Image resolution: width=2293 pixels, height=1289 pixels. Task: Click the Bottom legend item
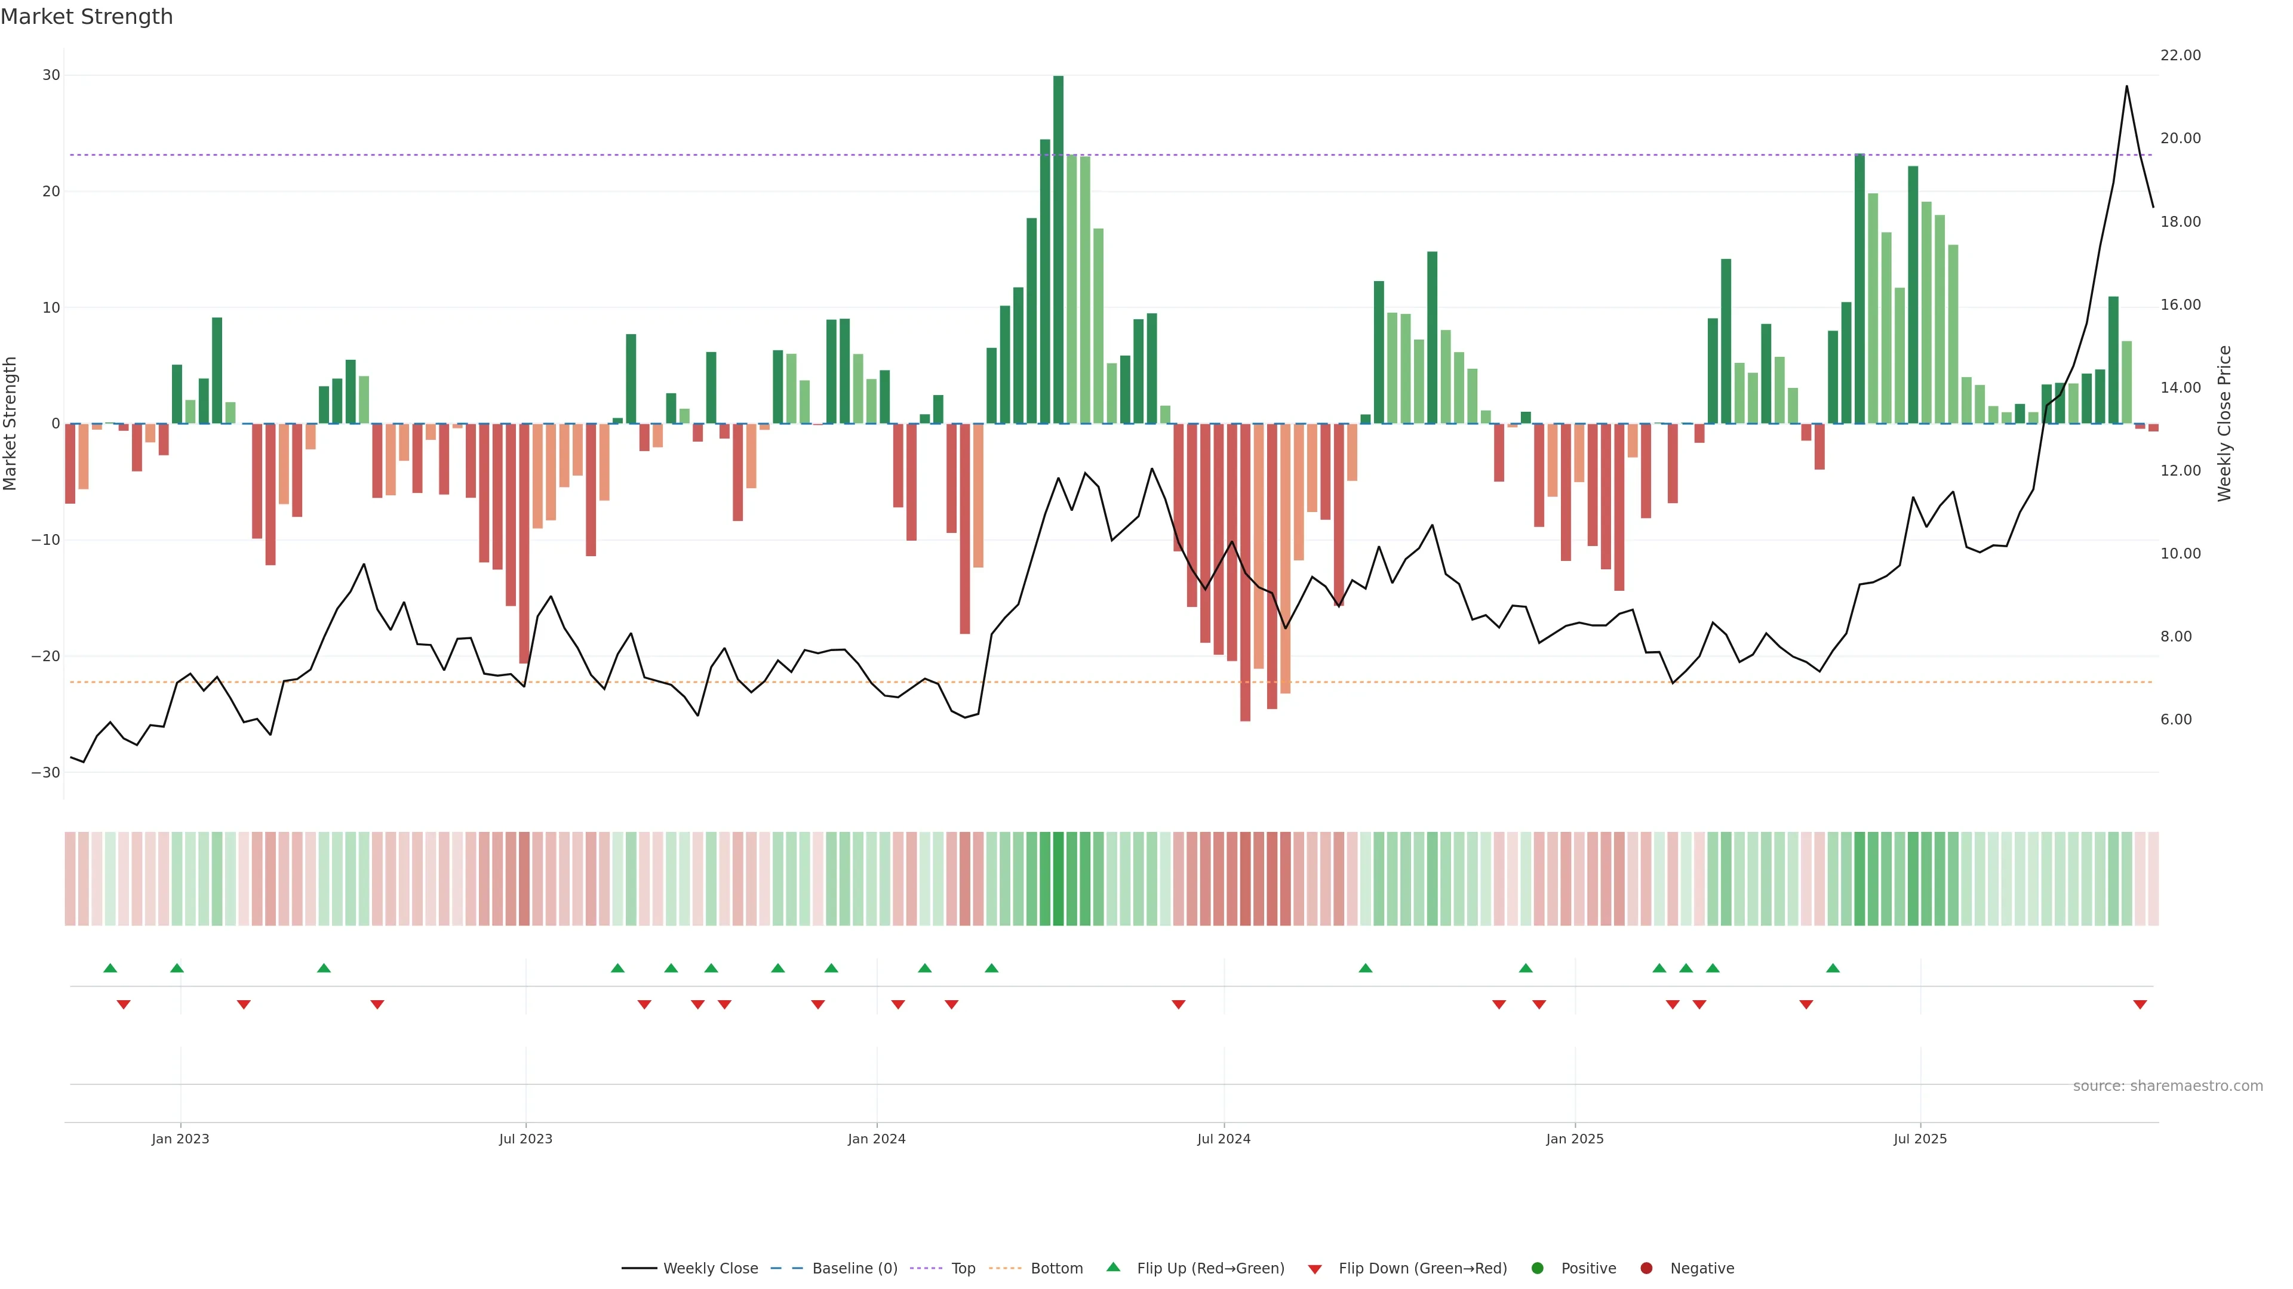(x=1056, y=1269)
